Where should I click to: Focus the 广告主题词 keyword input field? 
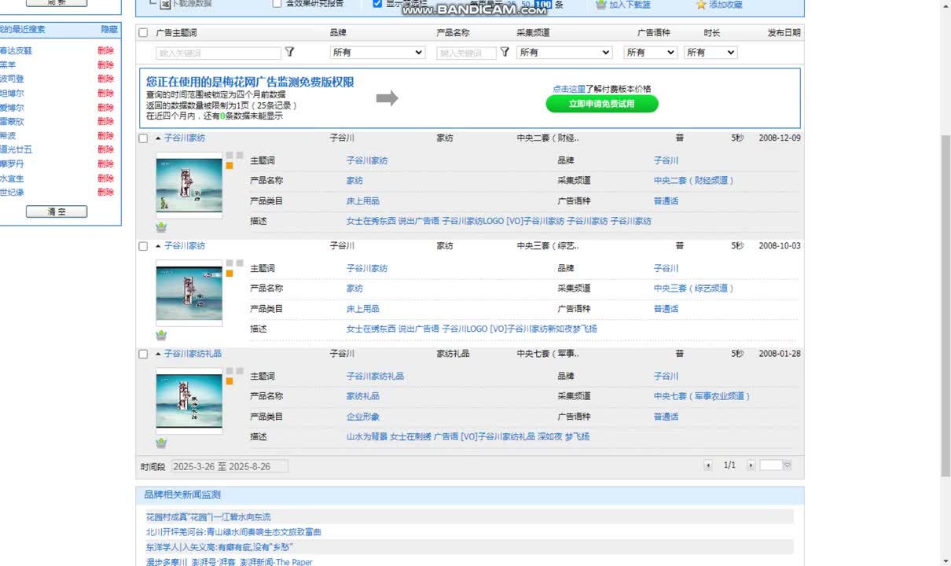pyautogui.click(x=218, y=53)
